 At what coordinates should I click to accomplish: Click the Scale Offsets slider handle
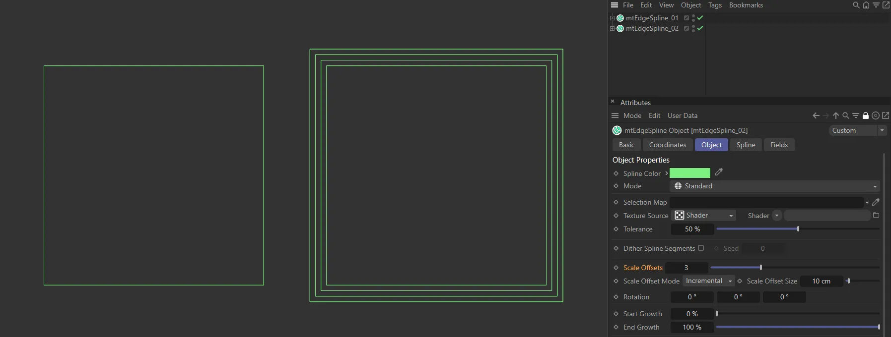click(761, 268)
